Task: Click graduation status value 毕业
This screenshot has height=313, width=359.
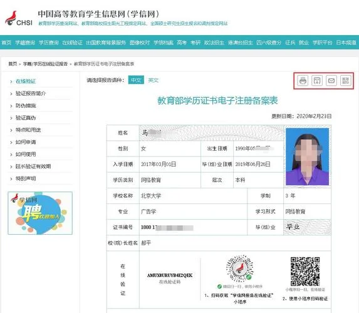Action: pos(293,227)
